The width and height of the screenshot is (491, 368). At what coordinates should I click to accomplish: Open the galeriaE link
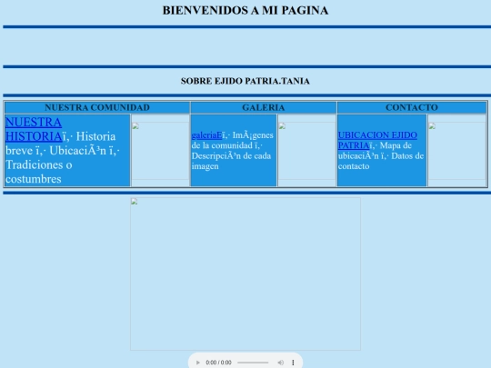pos(206,135)
